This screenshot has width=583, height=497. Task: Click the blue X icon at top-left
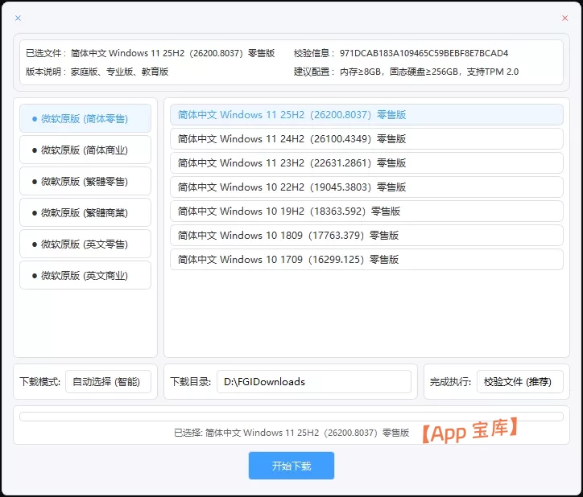18,18
